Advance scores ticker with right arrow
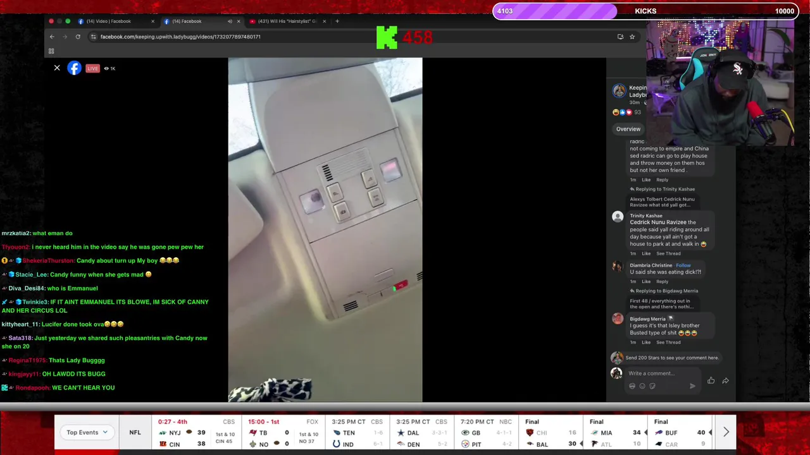Screen dimensions: 810x455 (726, 432)
